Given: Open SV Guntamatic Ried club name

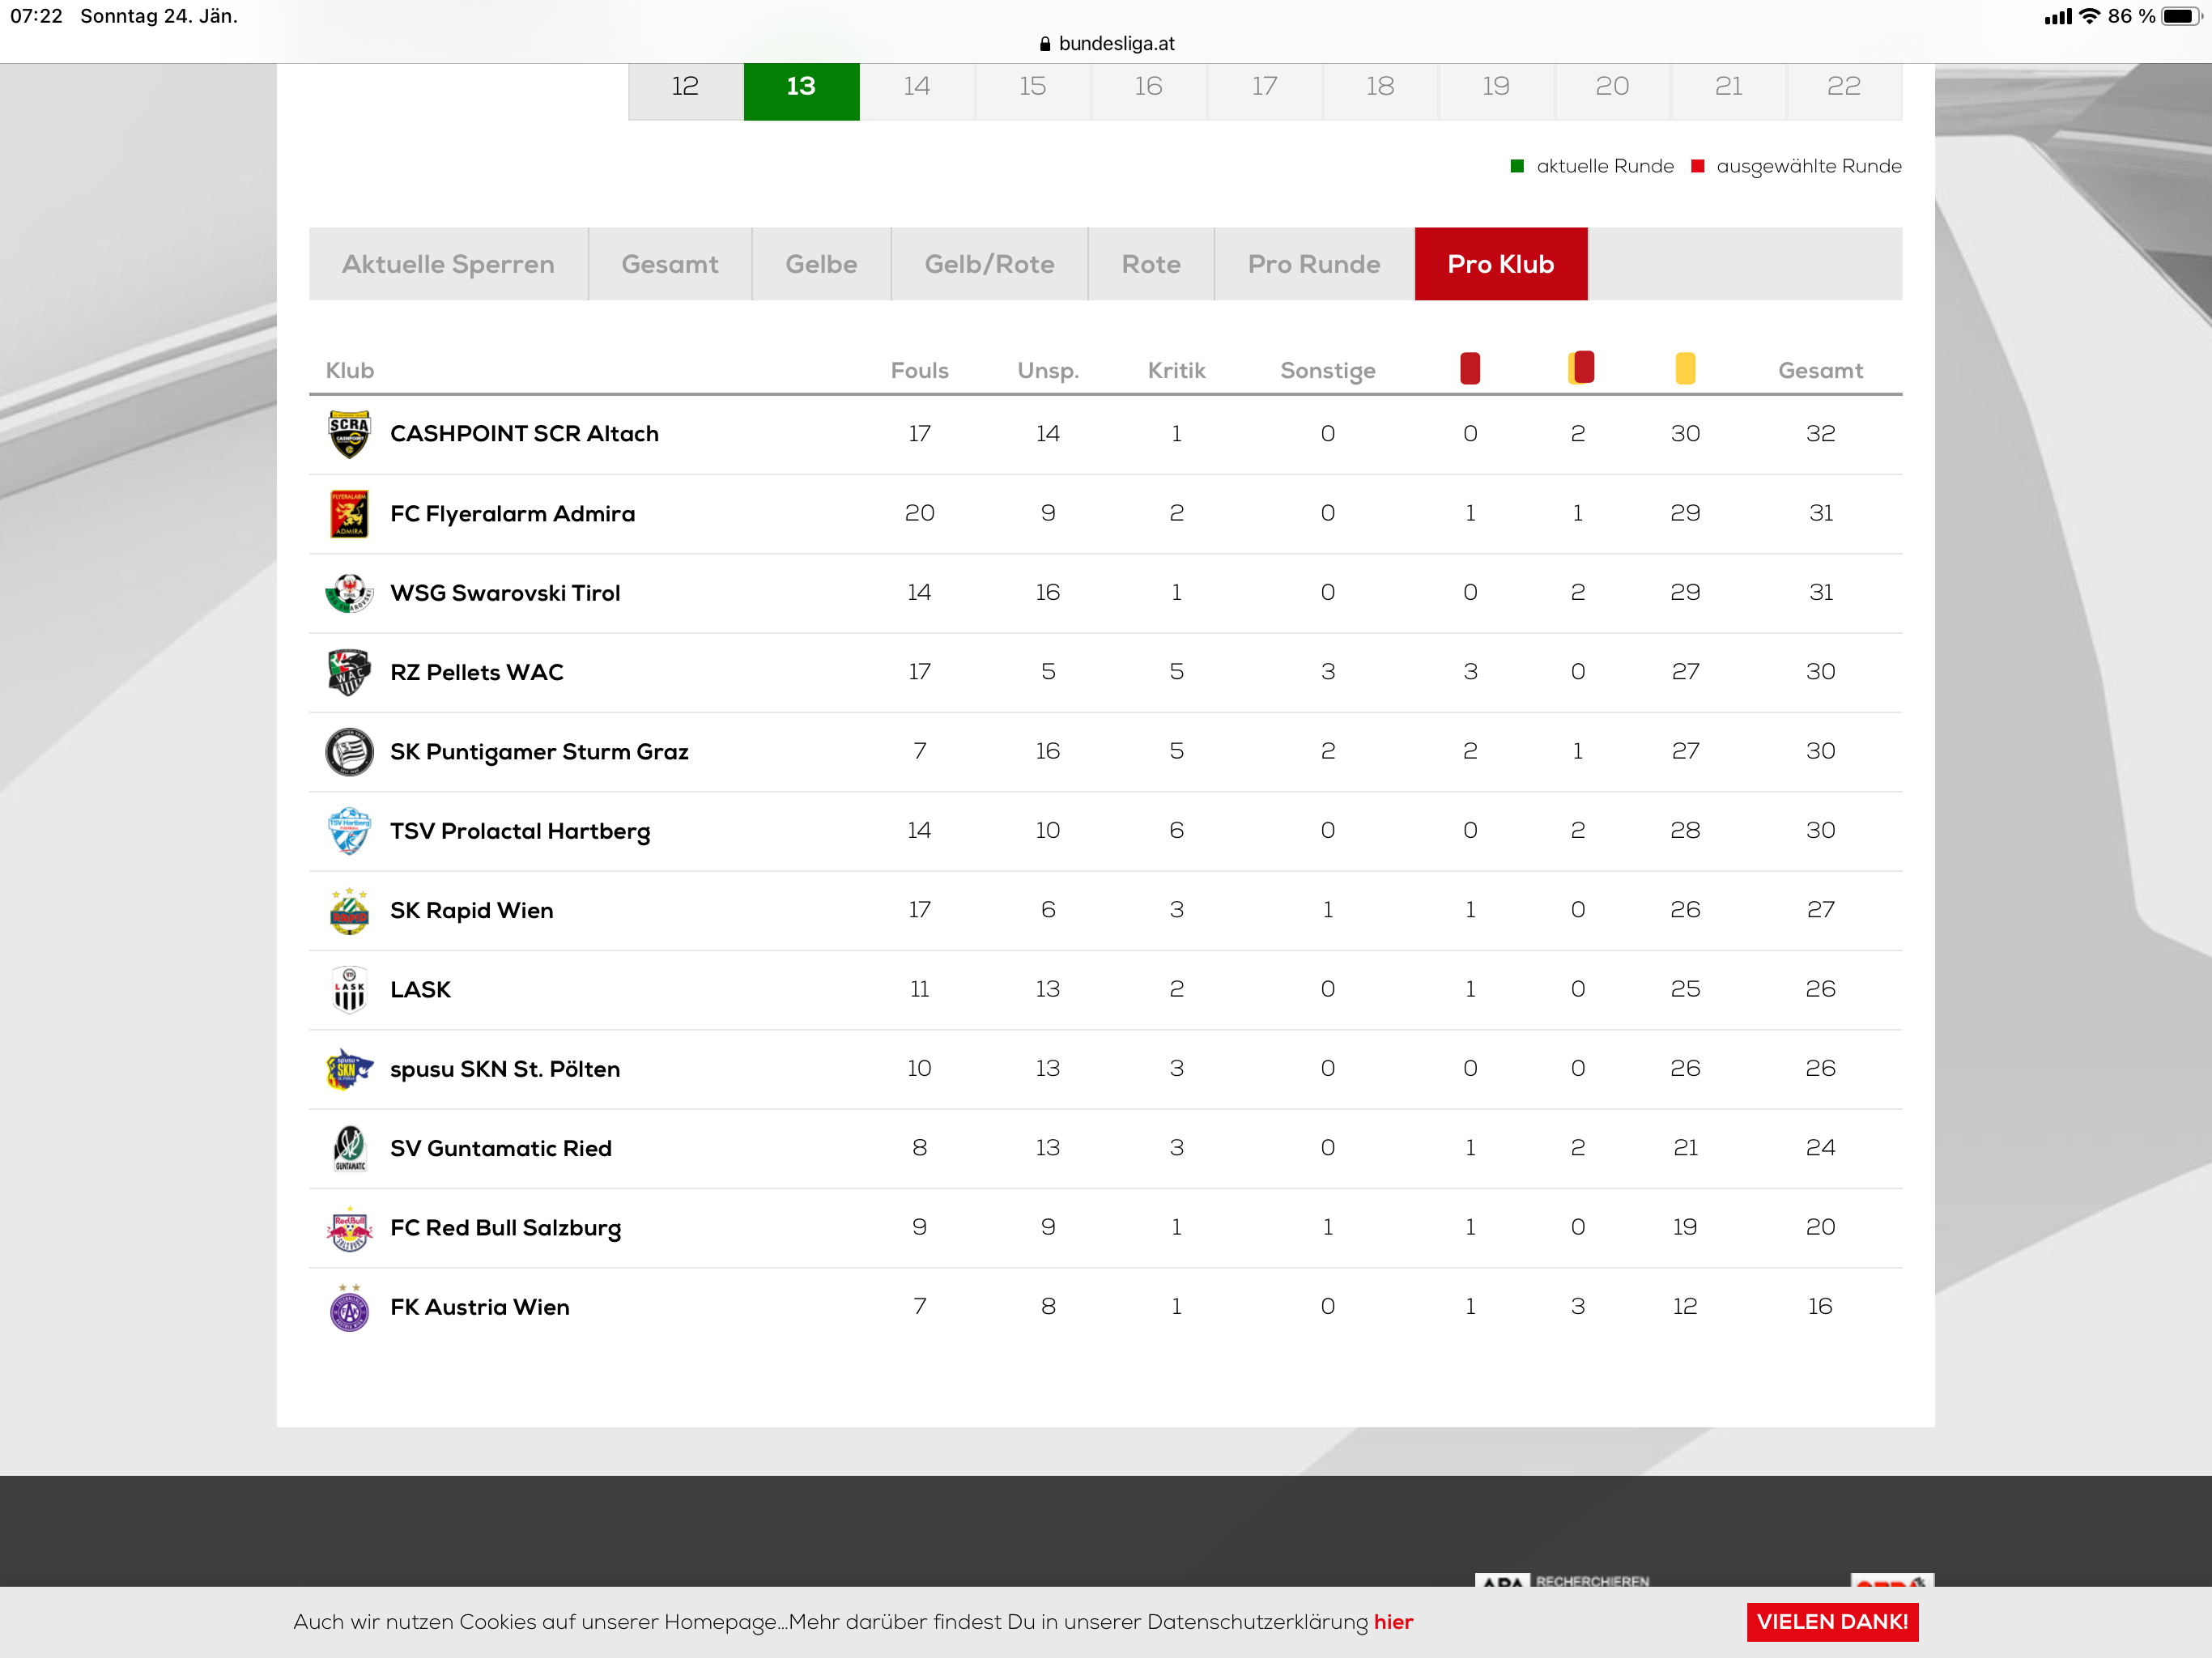Looking at the screenshot, I should (501, 1148).
